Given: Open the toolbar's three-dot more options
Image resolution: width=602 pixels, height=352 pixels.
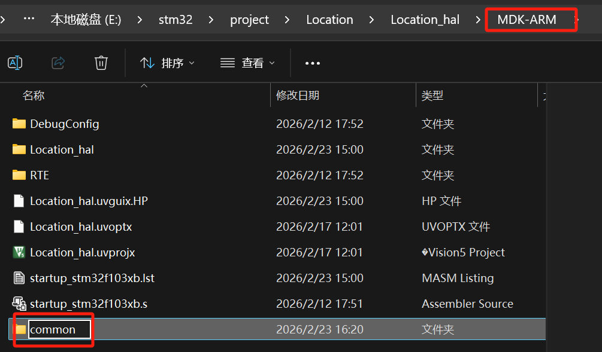Looking at the screenshot, I should 313,63.
